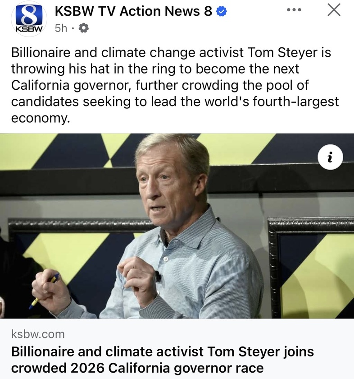Click the post caption paragraph
The height and width of the screenshot is (379, 354).
pos(175,85)
